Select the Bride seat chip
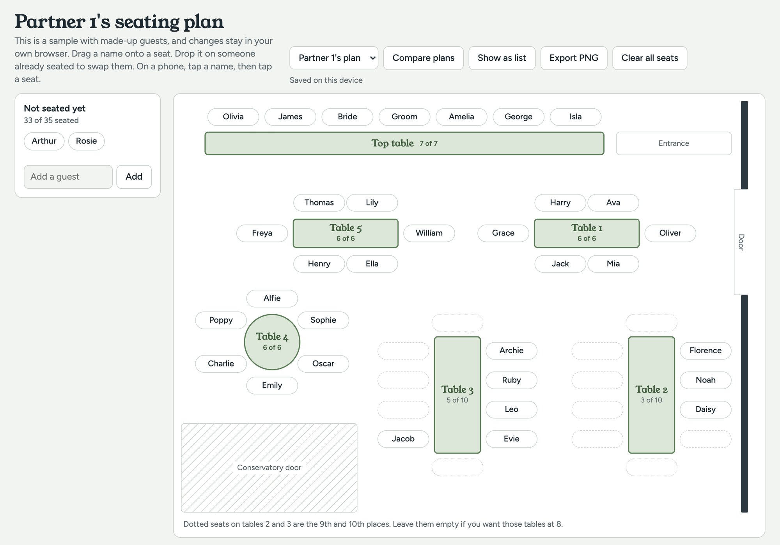This screenshot has width=780, height=545. coord(347,117)
